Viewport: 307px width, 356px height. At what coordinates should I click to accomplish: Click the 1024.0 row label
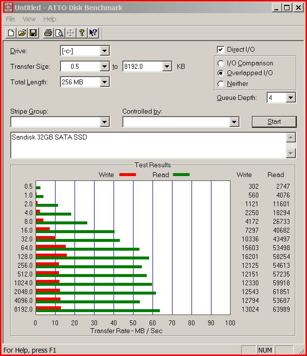coord(23,283)
